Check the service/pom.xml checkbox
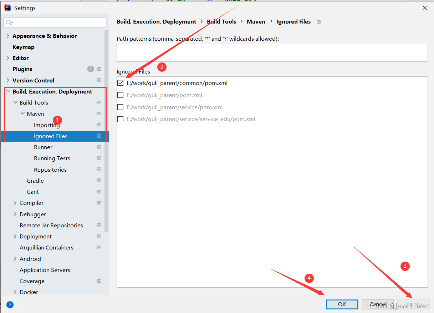Image resolution: width=434 pixels, height=313 pixels. (x=121, y=107)
